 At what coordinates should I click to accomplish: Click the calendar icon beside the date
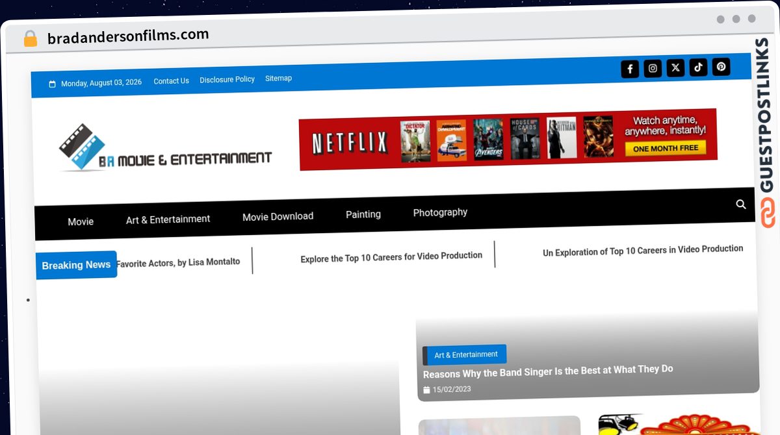52,84
